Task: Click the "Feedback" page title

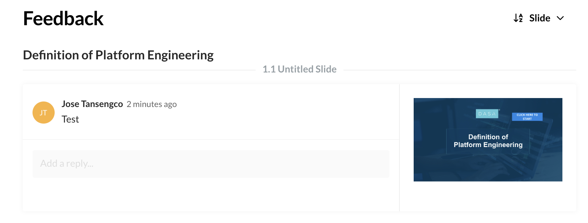Action: (63, 19)
